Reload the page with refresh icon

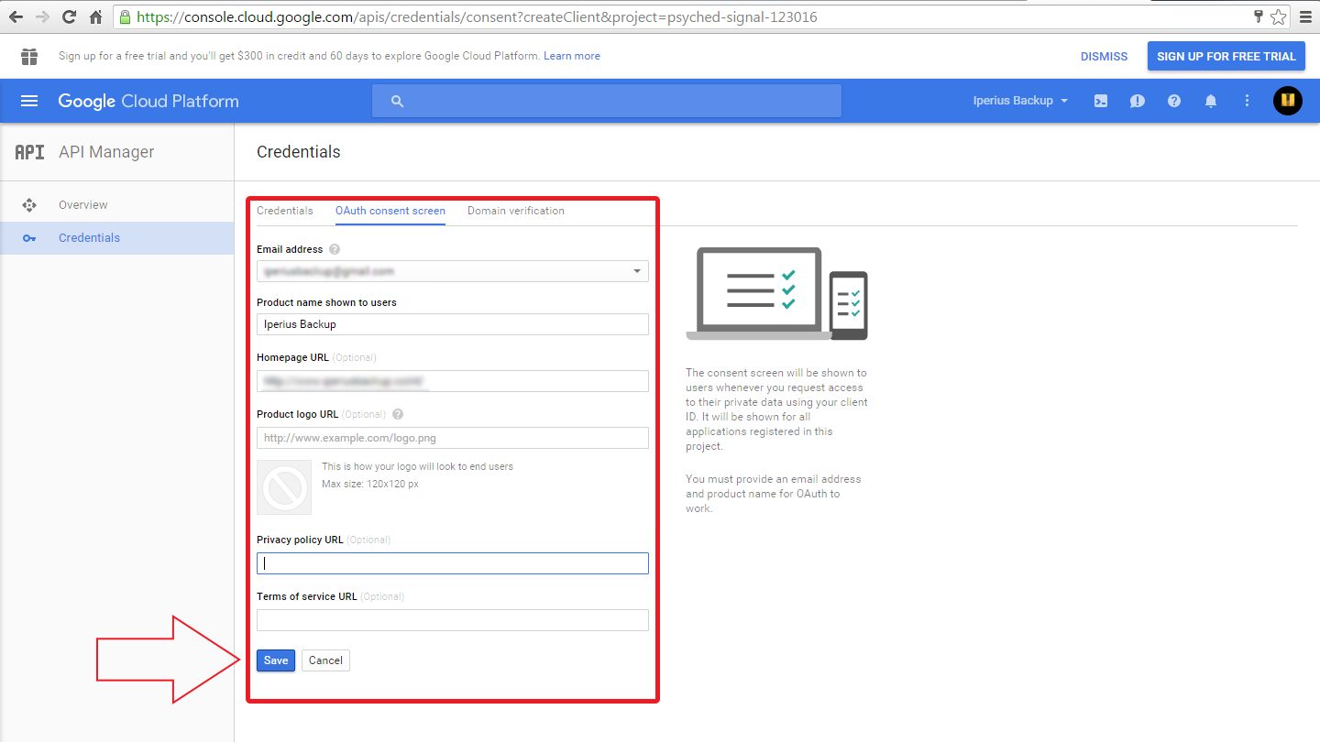point(69,16)
